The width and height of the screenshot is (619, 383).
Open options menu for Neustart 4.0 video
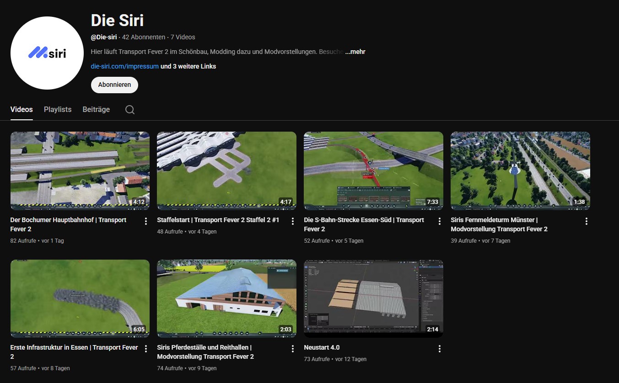pos(440,349)
